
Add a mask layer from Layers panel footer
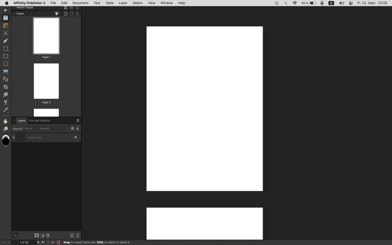[37, 235]
